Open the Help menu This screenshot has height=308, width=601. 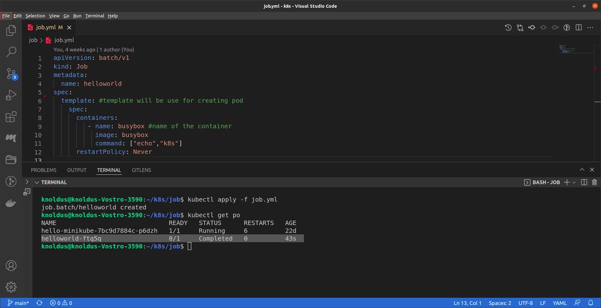(113, 16)
